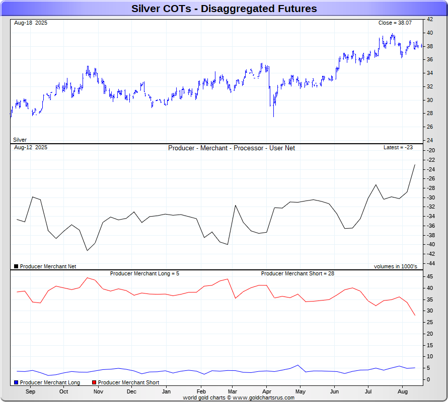Click the latest net position point near -23
This screenshot has height=402, width=448.
tap(415, 165)
